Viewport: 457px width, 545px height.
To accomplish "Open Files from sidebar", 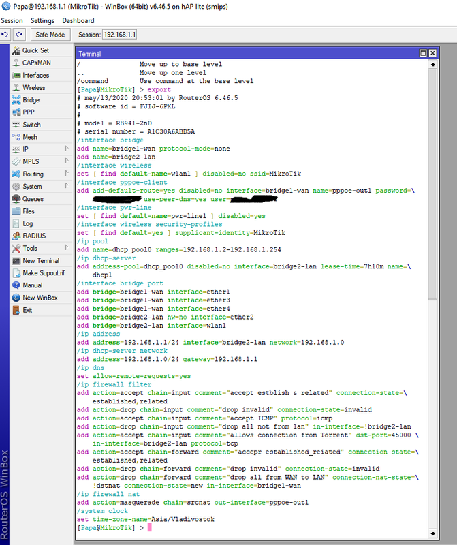I will pyautogui.click(x=42, y=211).
